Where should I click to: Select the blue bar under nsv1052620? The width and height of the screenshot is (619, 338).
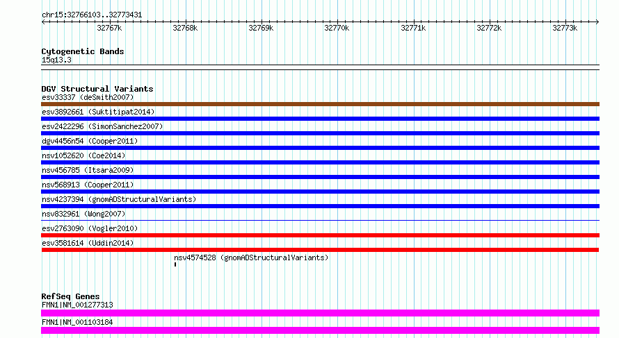(320, 162)
